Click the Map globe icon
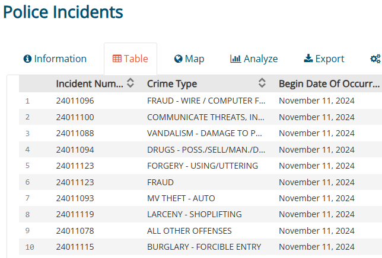This screenshot has width=382, height=258. (x=178, y=59)
